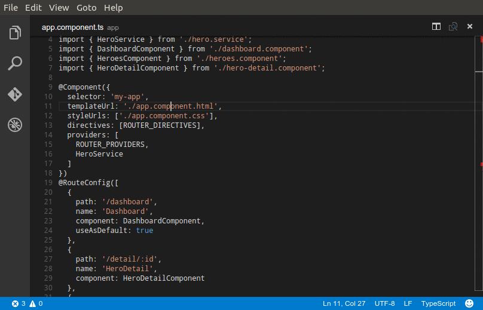Image resolution: width=483 pixels, height=310 pixels.
Task: Click the warnings count in the status bar
Action: pos(36,304)
